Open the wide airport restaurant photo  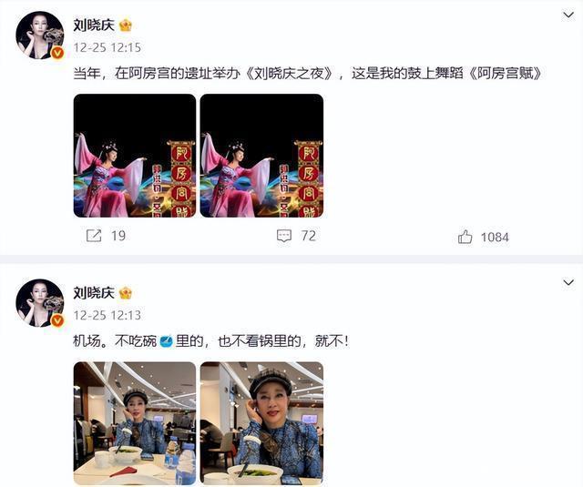[135, 423]
